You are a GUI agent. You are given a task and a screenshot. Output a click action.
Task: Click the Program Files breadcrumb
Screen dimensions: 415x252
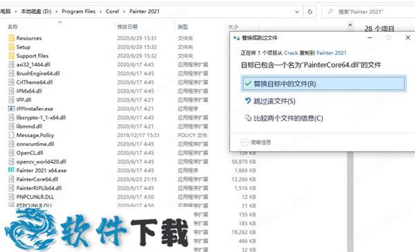pos(78,11)
